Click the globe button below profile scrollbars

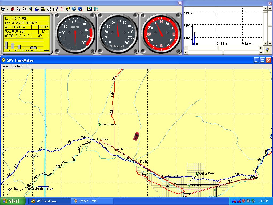tap(268, 50)
